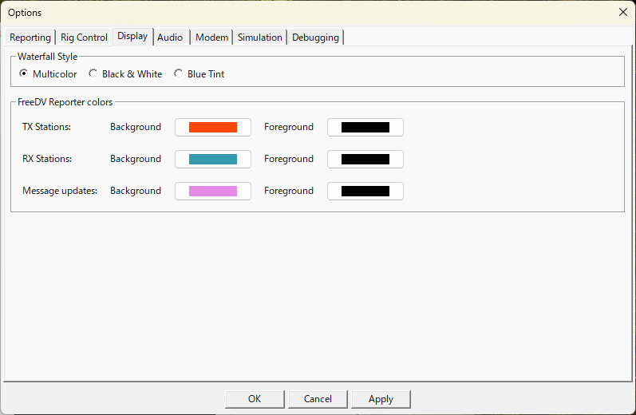Change TX Stations orange background color
This screenshot has width=636, height=415.
tap(213, 128)
